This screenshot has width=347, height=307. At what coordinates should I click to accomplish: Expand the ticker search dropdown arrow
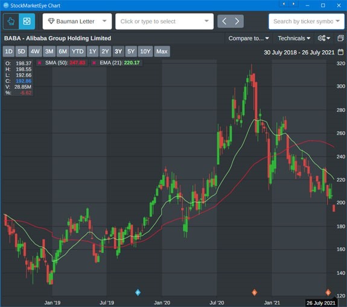coord(338,21)
